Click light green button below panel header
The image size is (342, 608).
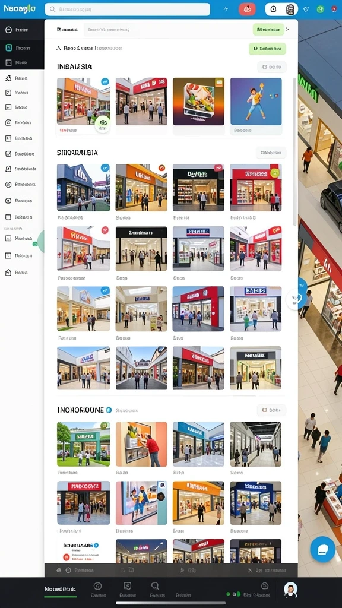tap(267, 49)
